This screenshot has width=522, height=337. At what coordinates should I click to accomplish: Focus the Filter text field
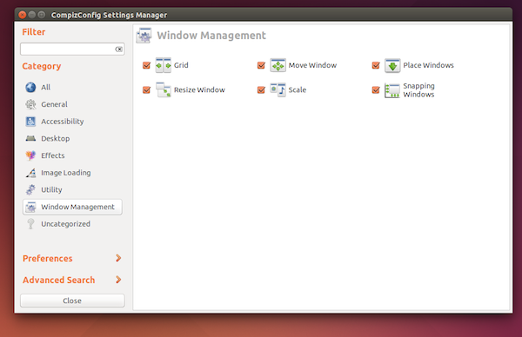pyautogui.click(x=72, y=50)
